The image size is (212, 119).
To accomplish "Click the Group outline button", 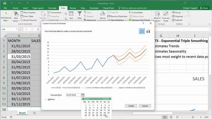I will tap(176, 13).
